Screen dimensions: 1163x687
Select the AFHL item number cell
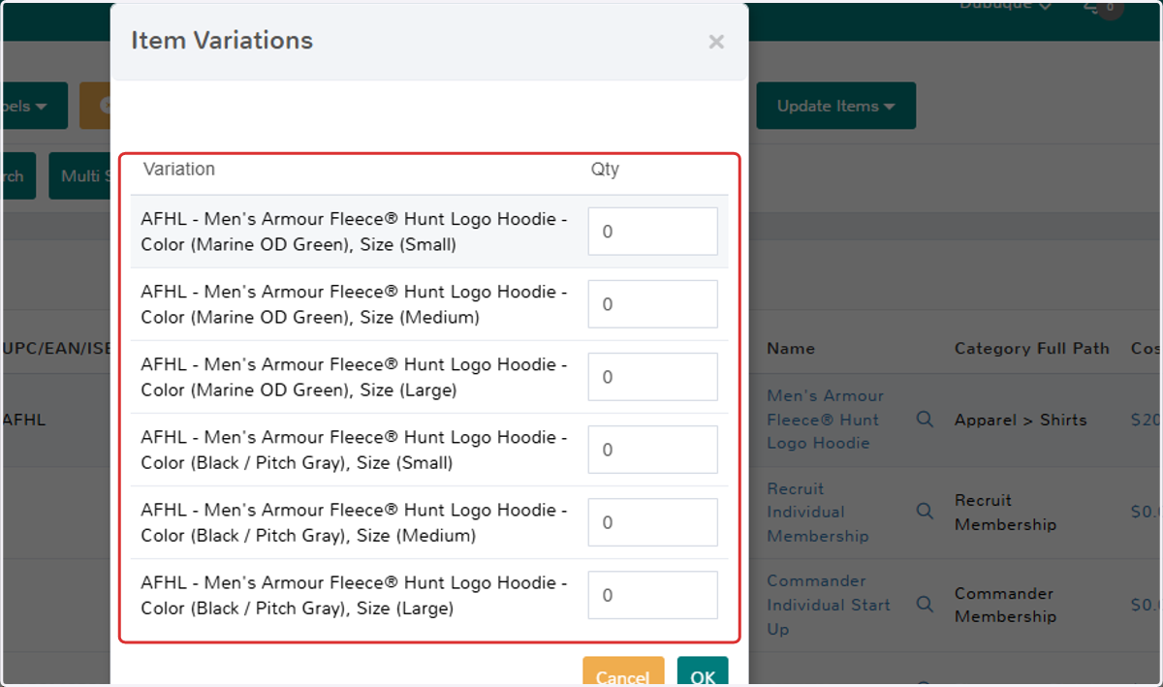(24, 420)
